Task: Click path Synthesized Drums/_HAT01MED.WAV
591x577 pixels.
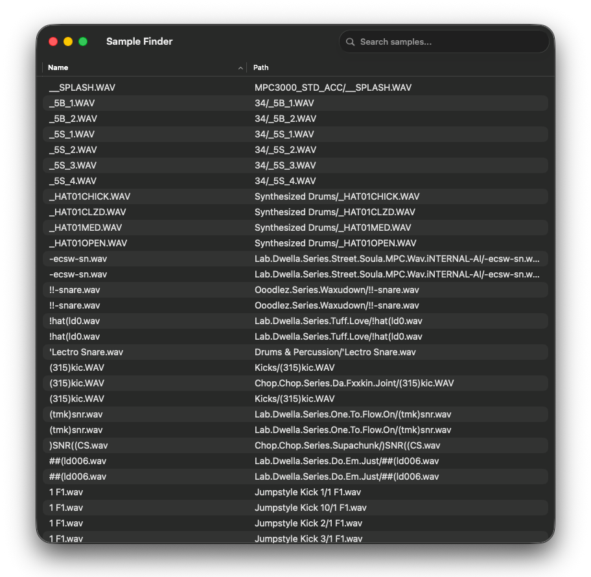Action: (333, 228)
